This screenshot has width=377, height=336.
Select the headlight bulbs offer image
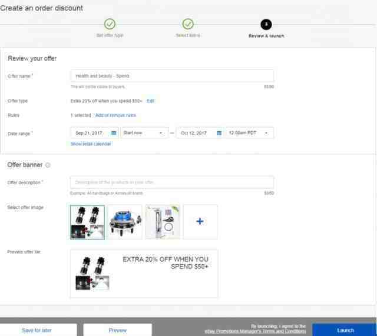tap(87, 222)
